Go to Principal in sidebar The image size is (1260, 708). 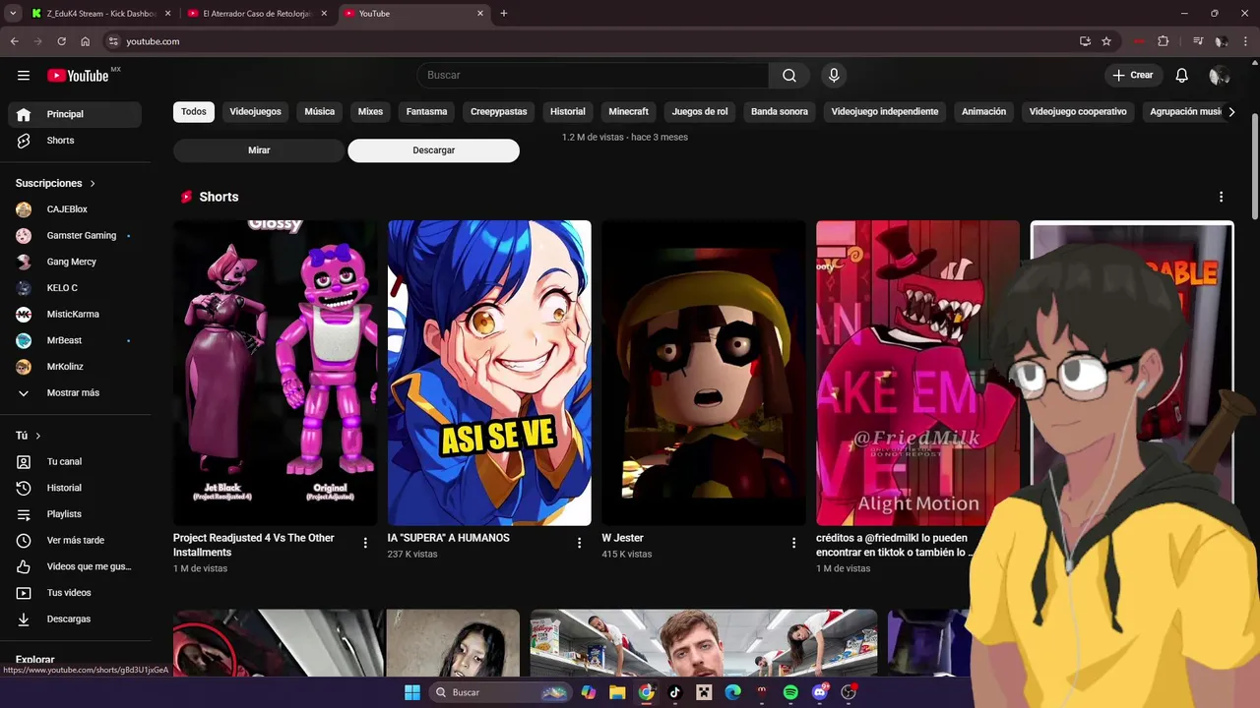pyautogui.click(x=75, y=114)
